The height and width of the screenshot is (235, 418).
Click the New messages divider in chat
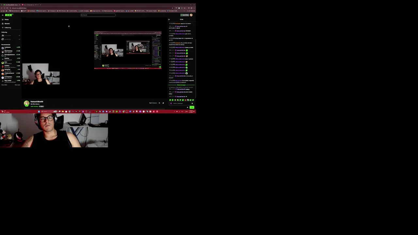(182, 85)
